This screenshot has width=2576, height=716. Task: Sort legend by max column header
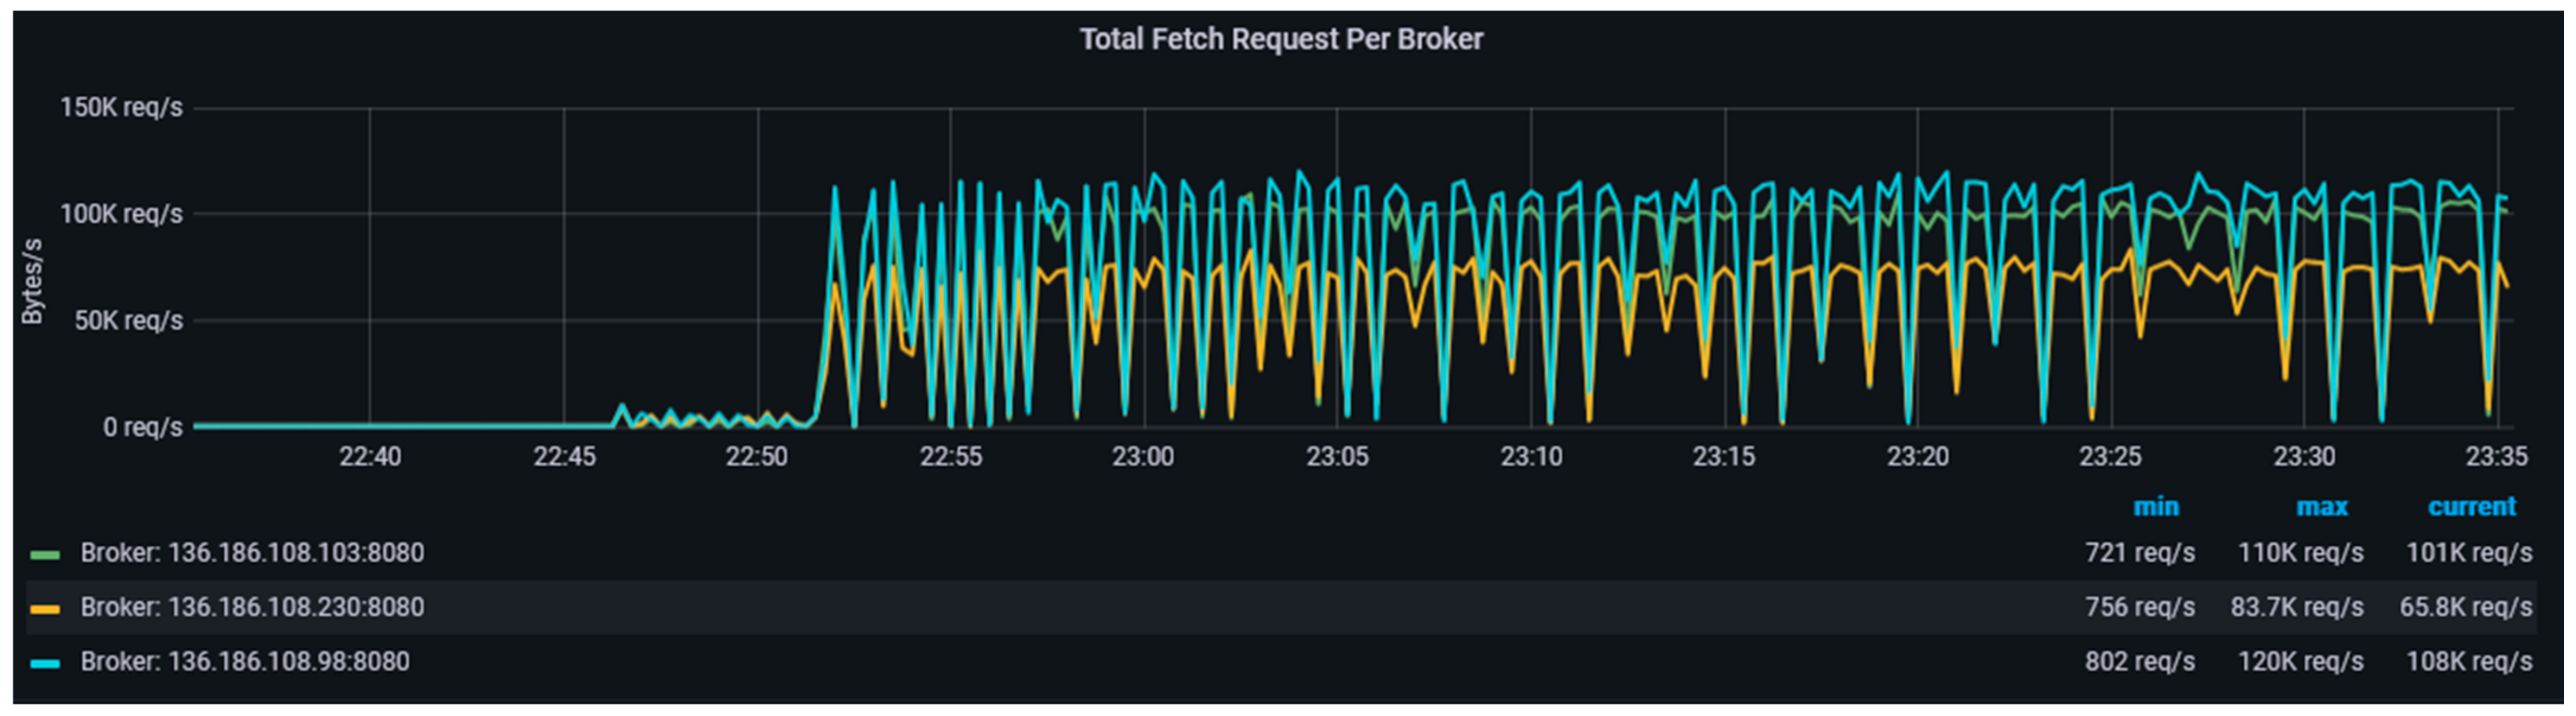click(2321, 506)
